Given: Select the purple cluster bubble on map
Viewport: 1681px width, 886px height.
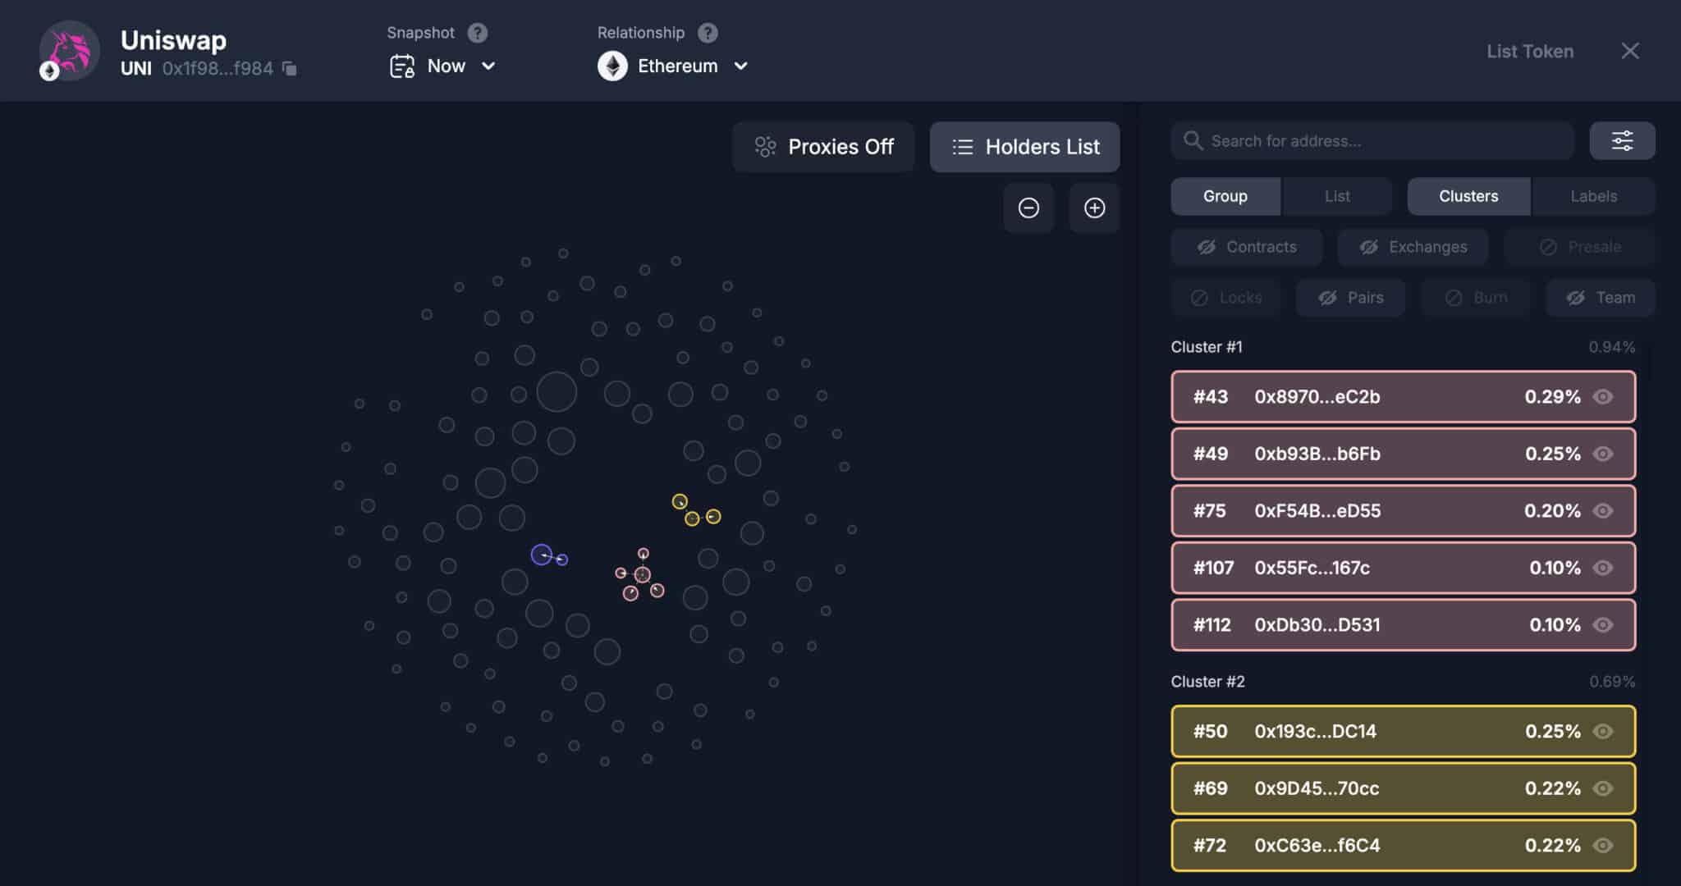Looking at the screenshot, I should point(542,555).
